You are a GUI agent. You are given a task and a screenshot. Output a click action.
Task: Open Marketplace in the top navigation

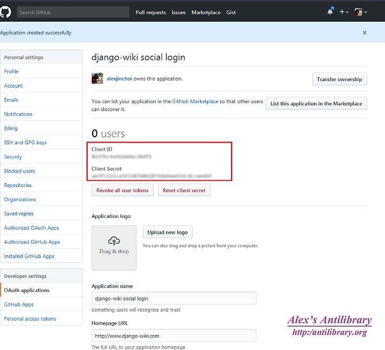point(206,12)
